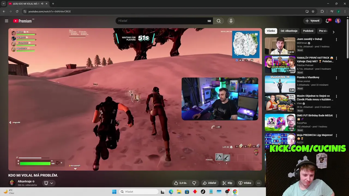Open menu for "OMG FUT Birthday" video

[336, 116]
